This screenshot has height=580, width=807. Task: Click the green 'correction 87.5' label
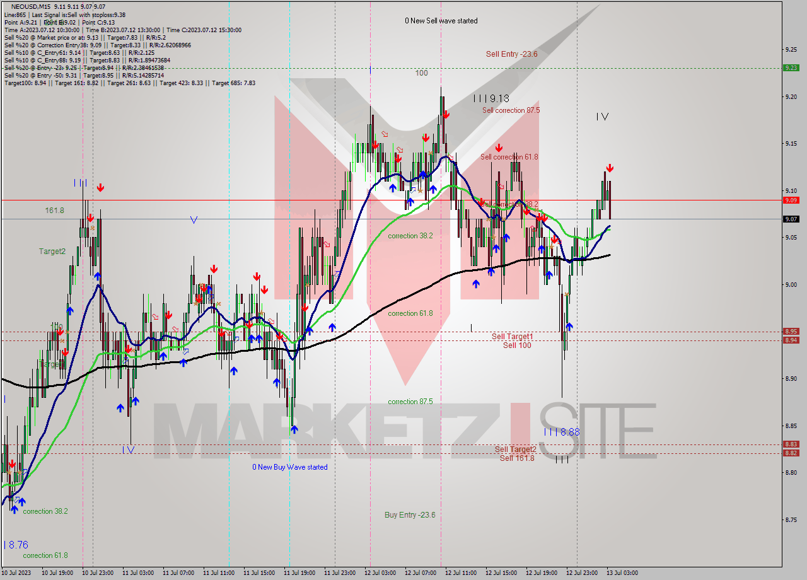[410, 402]
